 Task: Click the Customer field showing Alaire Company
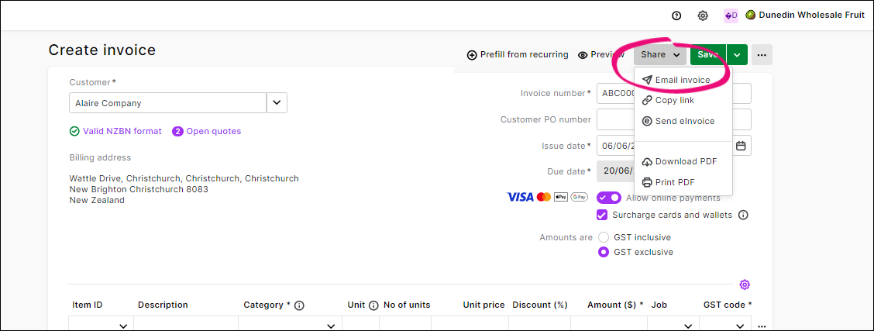(168, 103)
